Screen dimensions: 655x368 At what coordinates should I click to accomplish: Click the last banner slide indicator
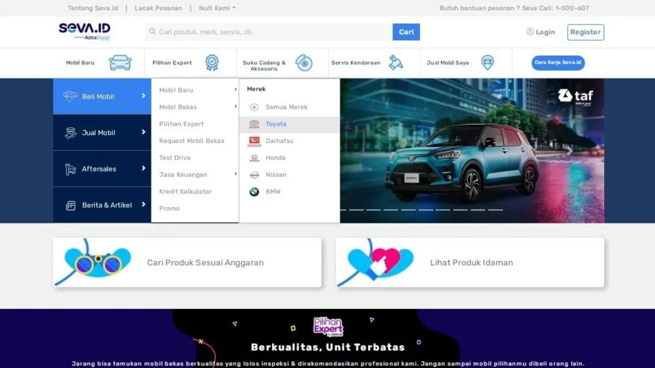[x=496, y=210]
